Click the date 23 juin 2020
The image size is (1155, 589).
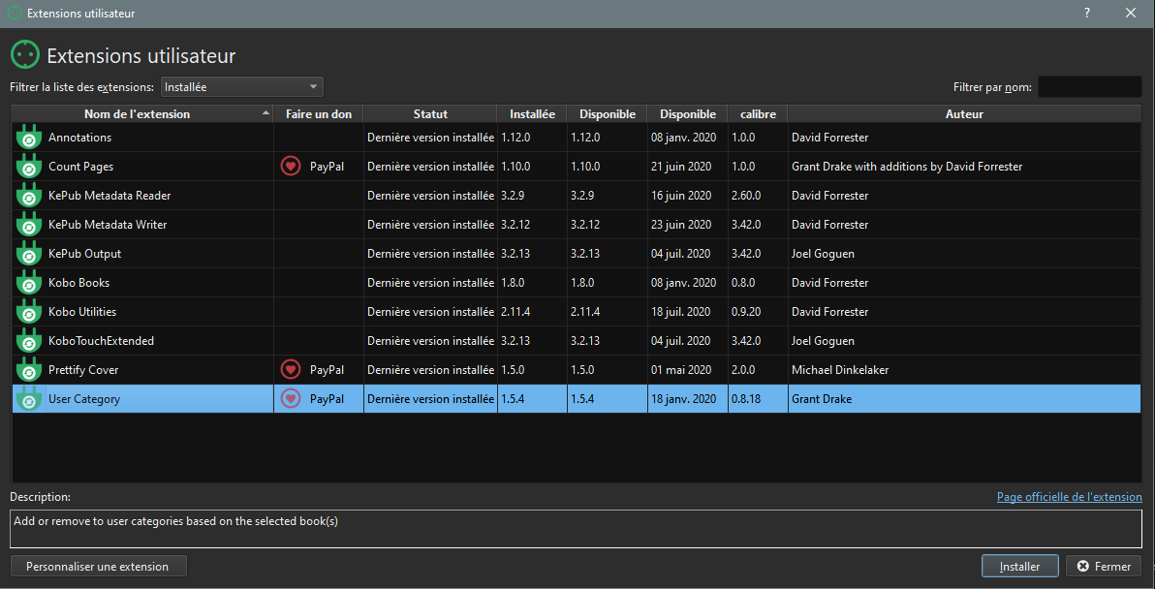[x=681, y=225]
